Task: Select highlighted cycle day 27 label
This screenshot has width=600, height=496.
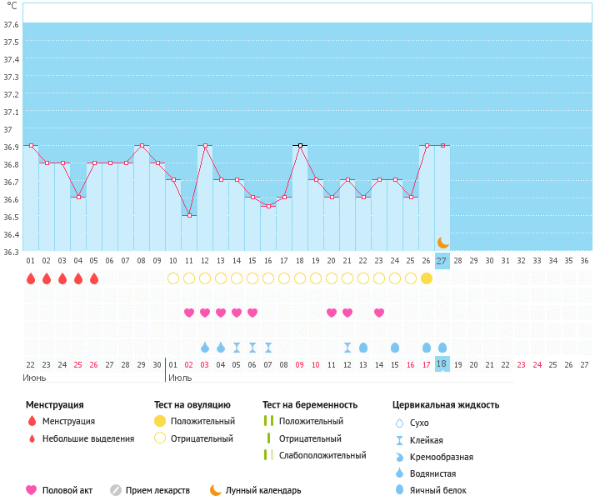Action: coord(442,261)
